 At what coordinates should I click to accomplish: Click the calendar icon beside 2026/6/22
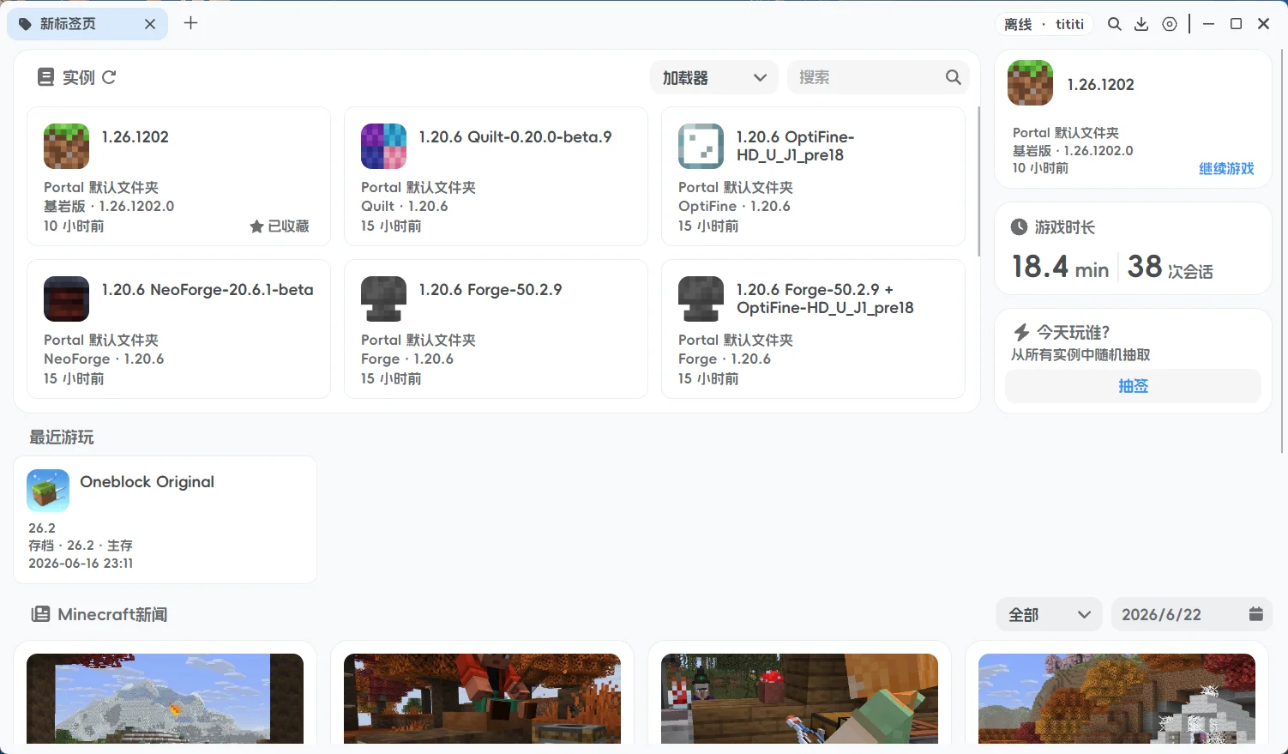click(1256, 614)
